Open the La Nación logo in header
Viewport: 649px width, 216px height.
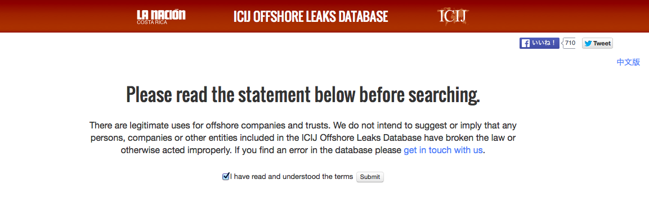tap(161, 17)
